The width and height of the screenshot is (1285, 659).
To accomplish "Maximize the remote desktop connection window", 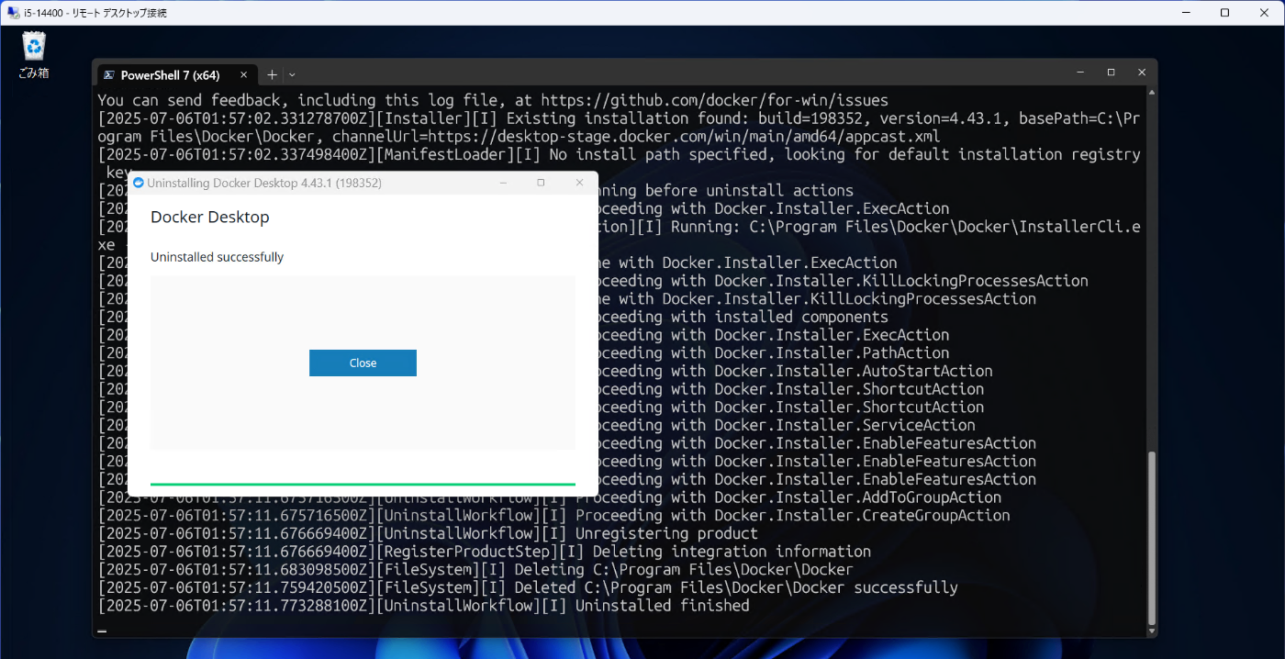I will [1224, 13].
